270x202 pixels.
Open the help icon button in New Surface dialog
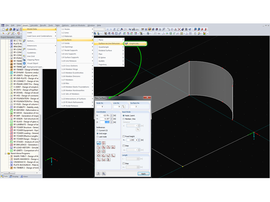98,174
